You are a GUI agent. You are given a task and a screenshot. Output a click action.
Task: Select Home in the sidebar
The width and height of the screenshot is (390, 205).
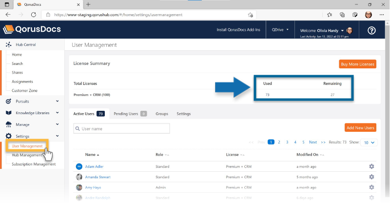17,55
